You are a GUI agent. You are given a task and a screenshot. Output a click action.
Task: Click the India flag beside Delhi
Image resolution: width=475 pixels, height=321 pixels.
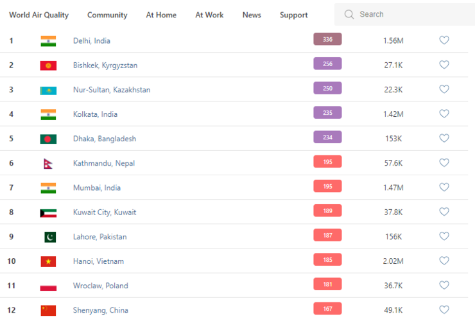tap(48, 41)
